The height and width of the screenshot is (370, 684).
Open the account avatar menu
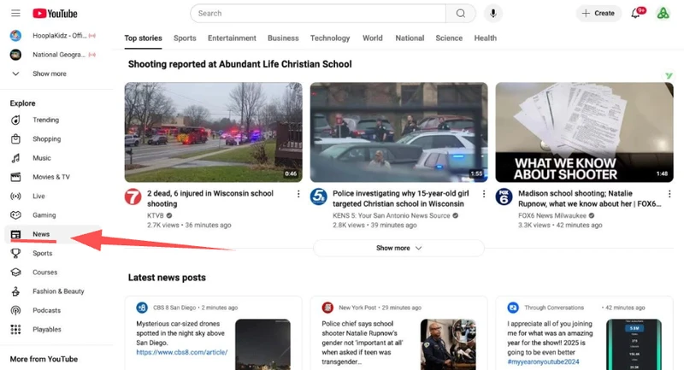pos(663,14)
